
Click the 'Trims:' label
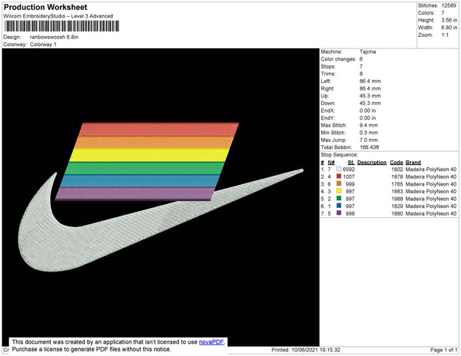(328, 74)
